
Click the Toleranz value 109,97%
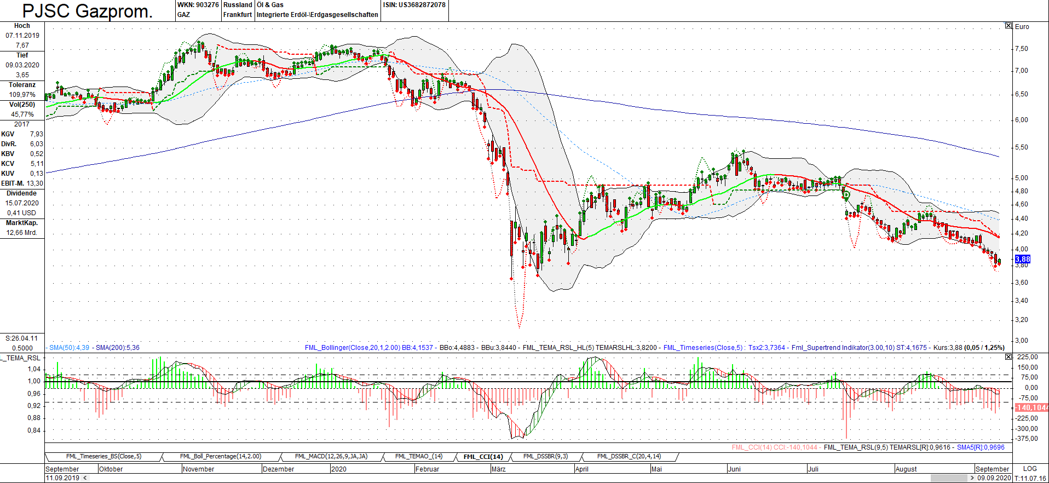pyautogui.click(x=22, y=95)
